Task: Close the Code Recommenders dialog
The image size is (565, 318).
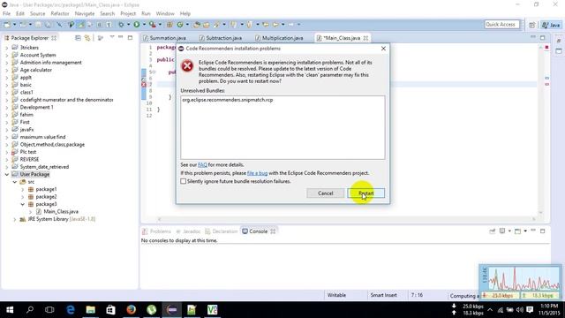Action: (x=383, y=49)
